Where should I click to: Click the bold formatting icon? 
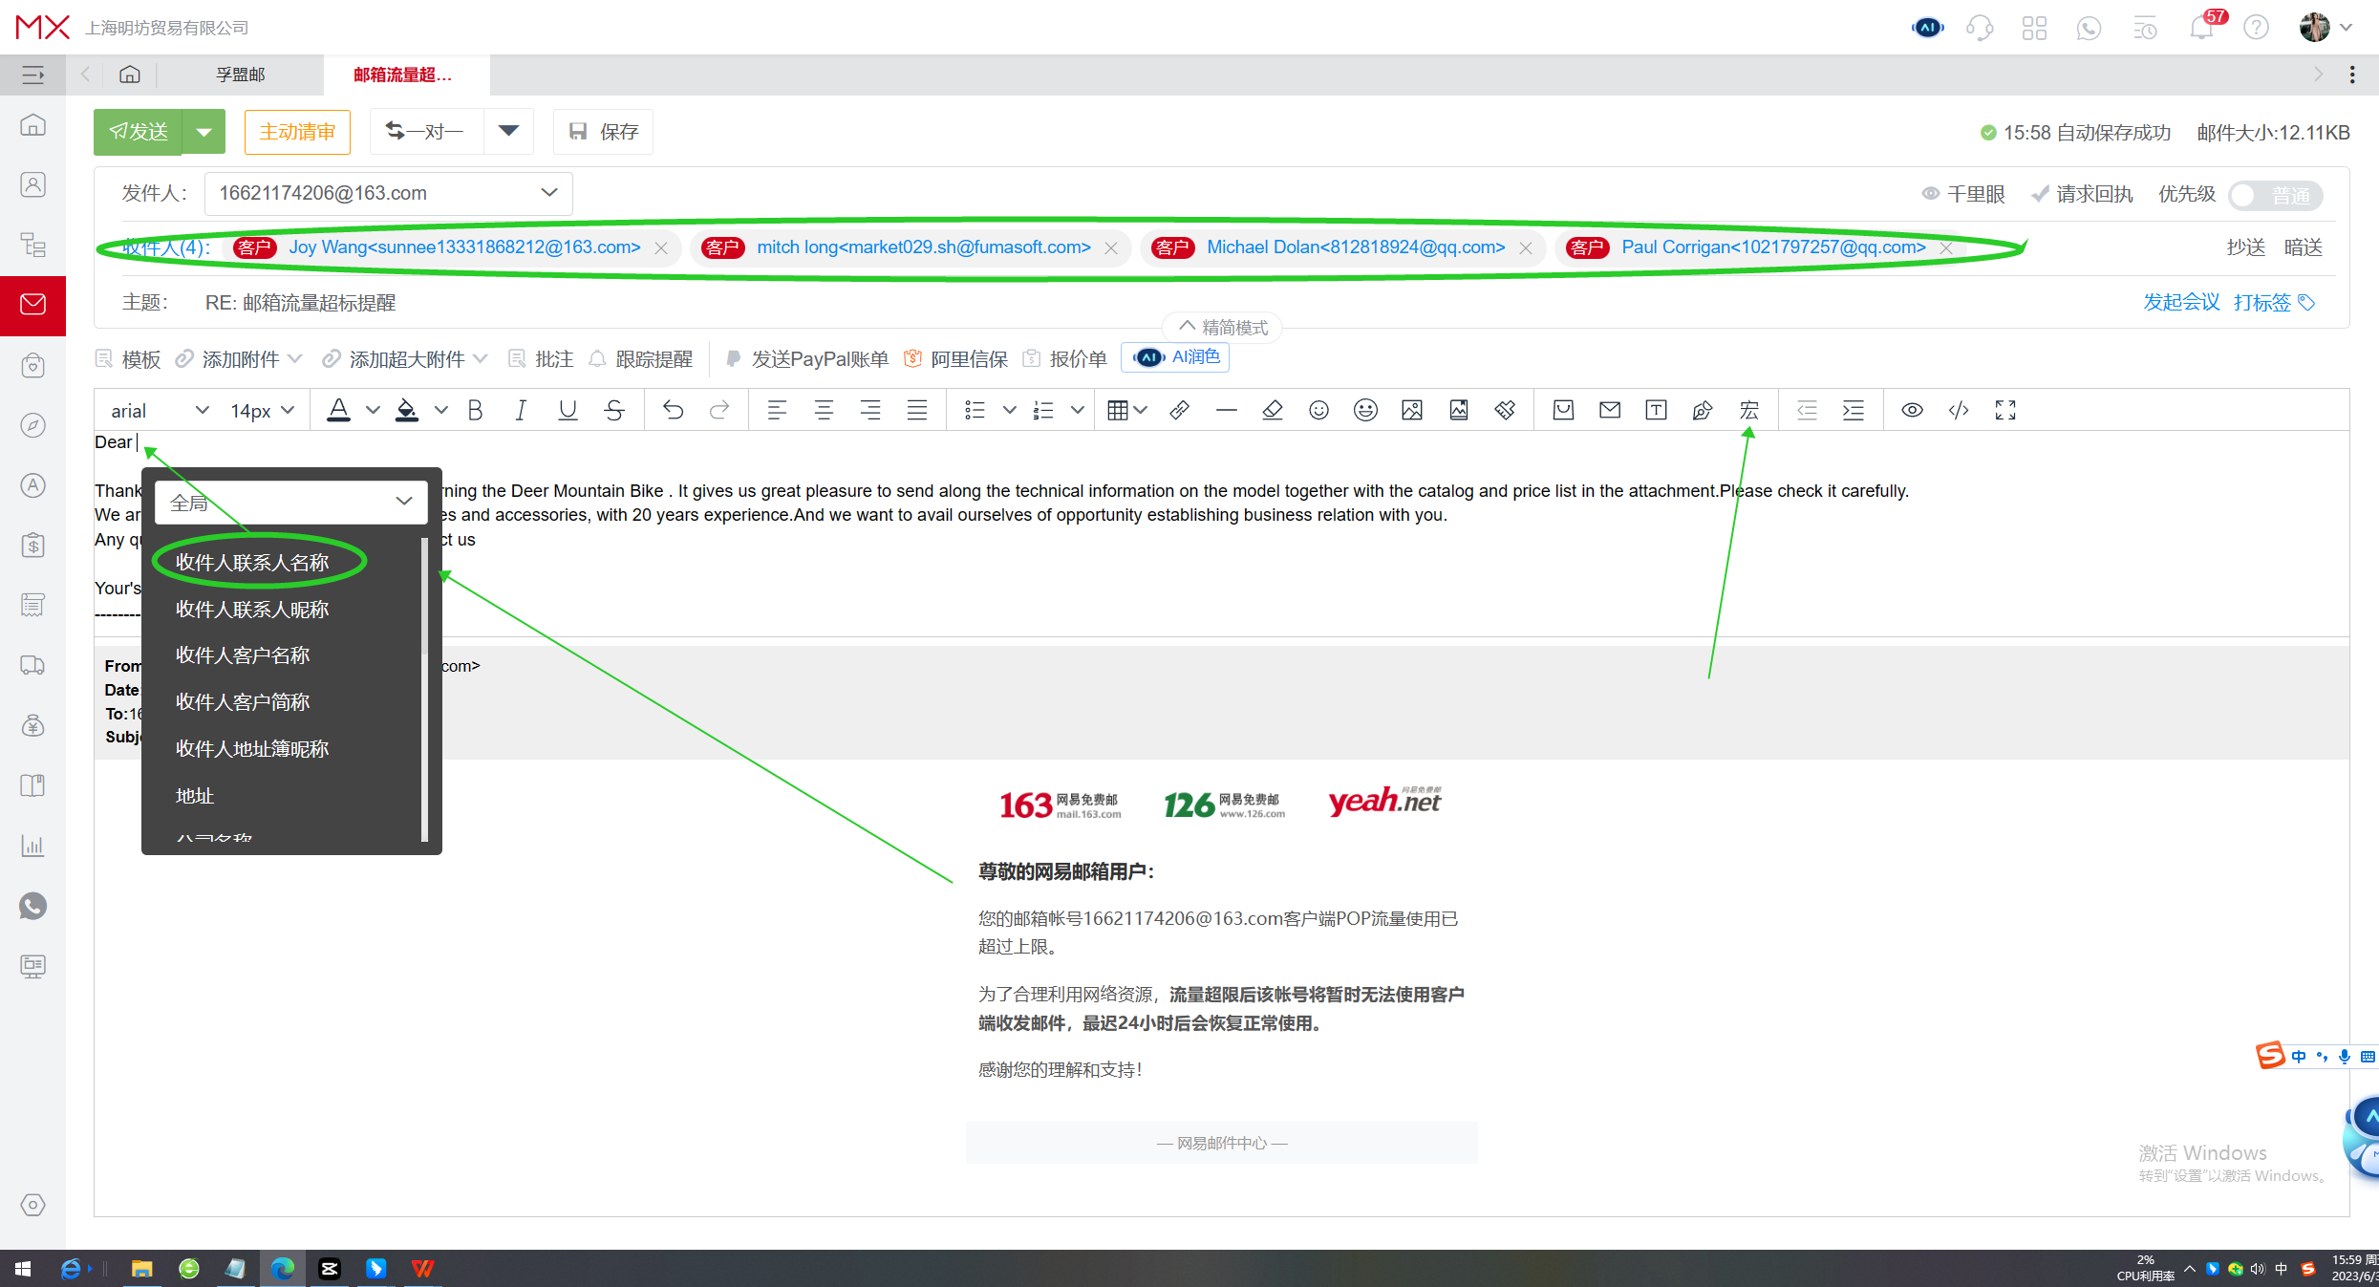(475, 411)
